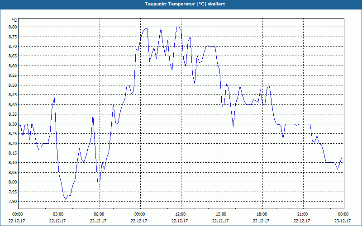Pick the y-axis value '8,65'
362x226 pixels.
pyautogui.click(x=13, y=56)
